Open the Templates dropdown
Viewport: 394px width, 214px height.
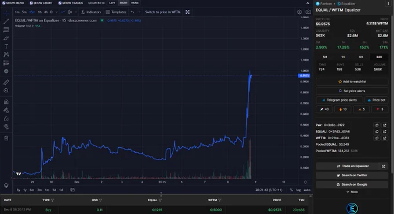point(116,12)
